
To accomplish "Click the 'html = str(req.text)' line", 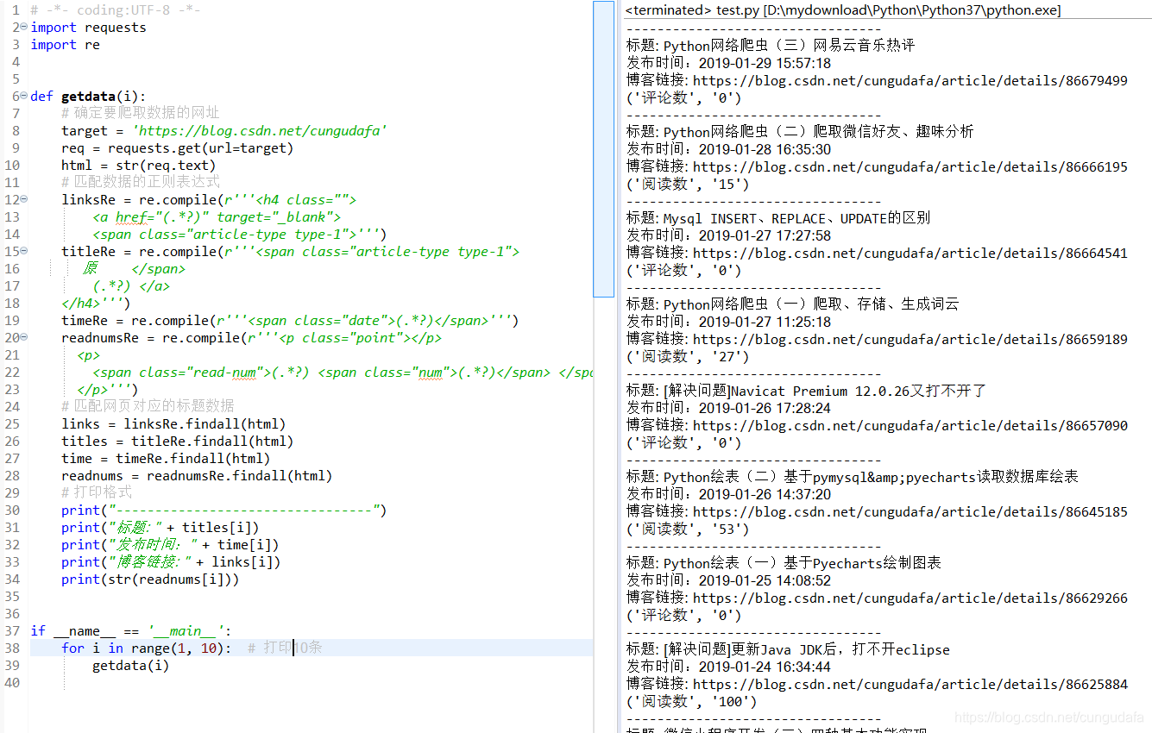I will (139, 166).
